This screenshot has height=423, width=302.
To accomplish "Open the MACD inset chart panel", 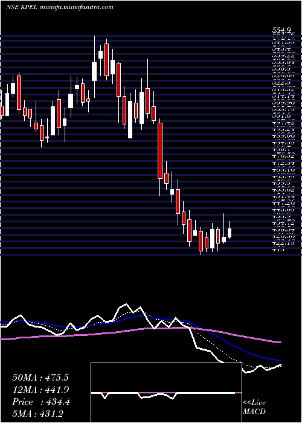I will (166, 393).
